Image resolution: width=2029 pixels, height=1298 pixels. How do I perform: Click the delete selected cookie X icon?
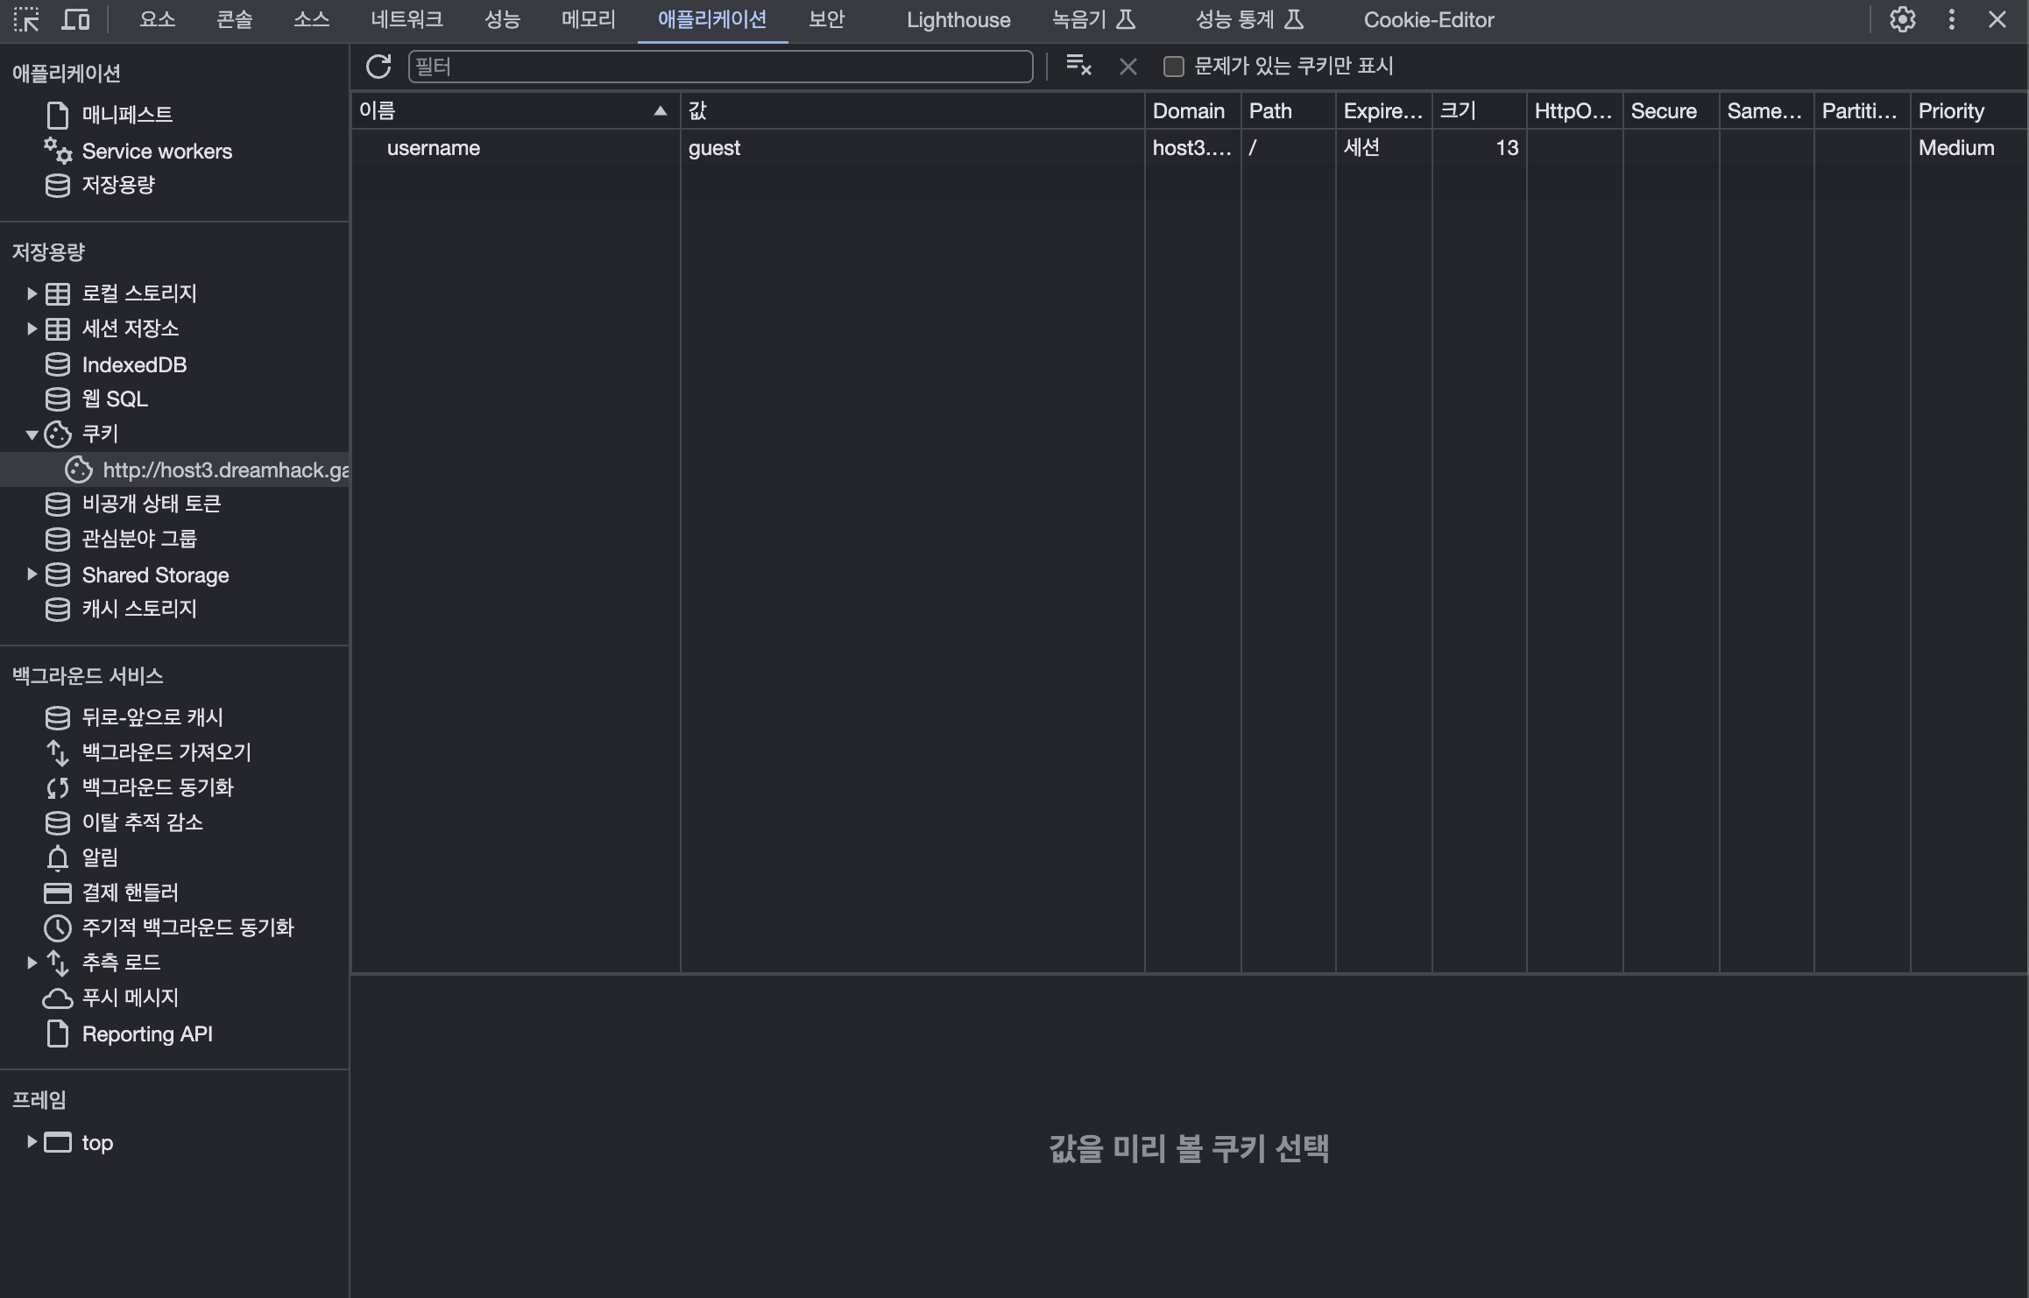(x=1128, y=67)
